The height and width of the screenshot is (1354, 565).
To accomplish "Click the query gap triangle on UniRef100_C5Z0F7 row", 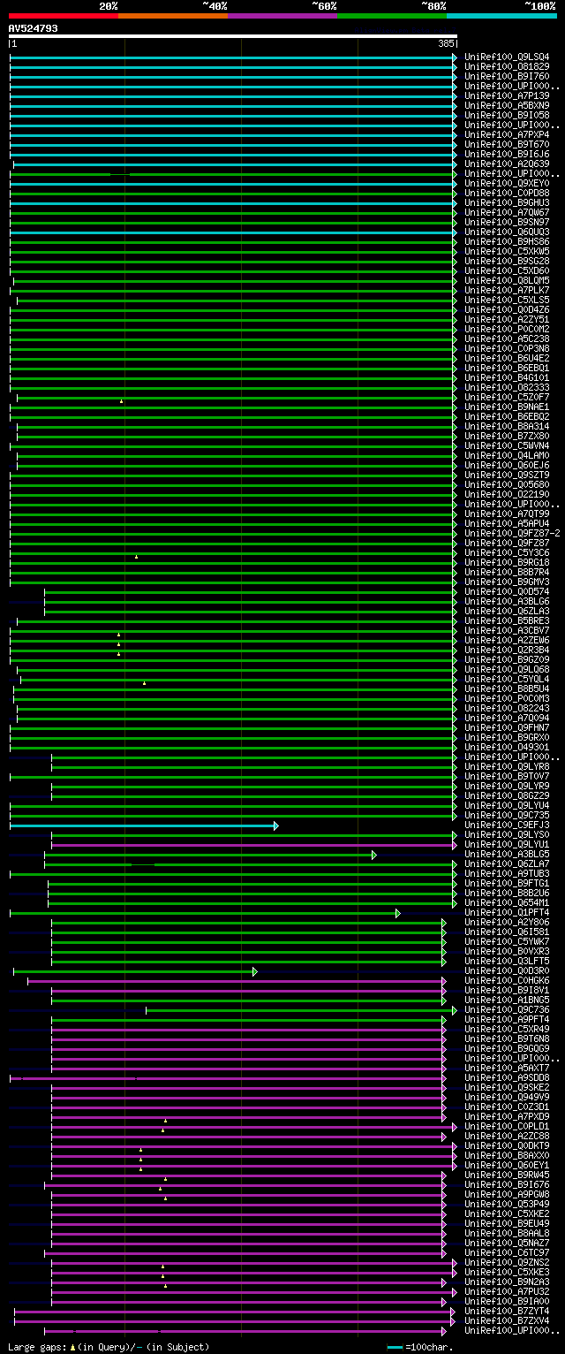I will pyautogui.click(x=122, y=401).
